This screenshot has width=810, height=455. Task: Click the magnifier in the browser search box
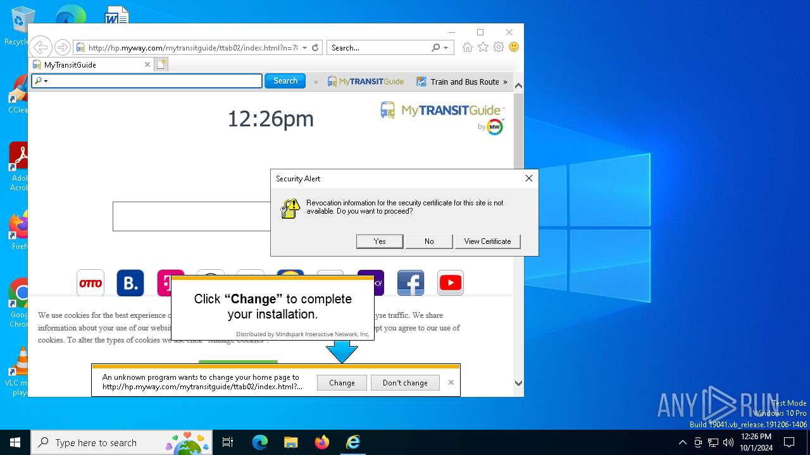tap(435, 47)
